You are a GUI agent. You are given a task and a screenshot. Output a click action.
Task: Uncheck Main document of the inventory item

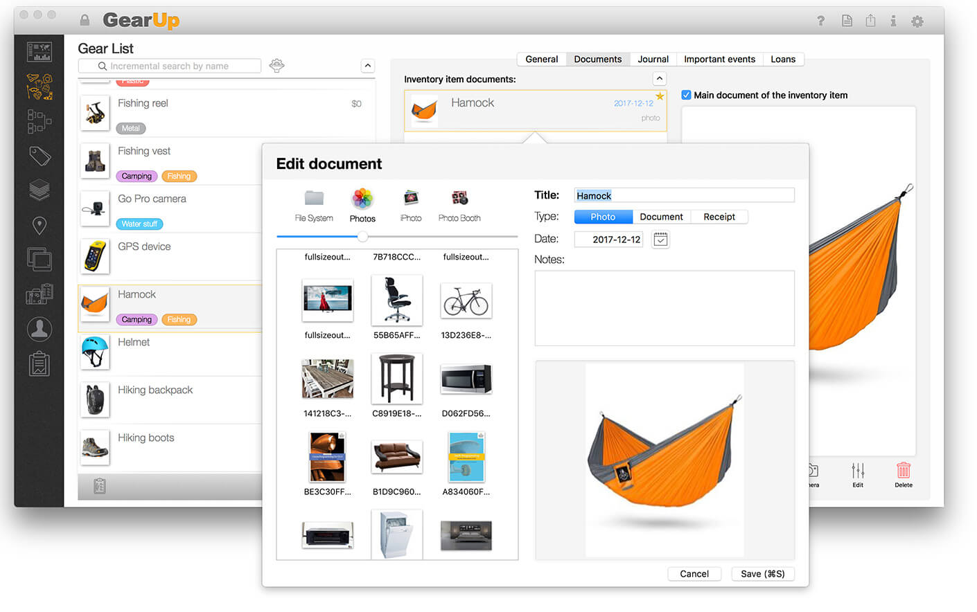(x=686, y=96)
